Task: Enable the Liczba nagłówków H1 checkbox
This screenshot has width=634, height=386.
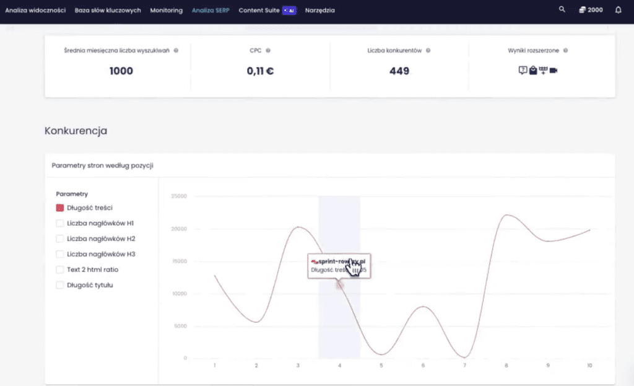Action: 60,223
